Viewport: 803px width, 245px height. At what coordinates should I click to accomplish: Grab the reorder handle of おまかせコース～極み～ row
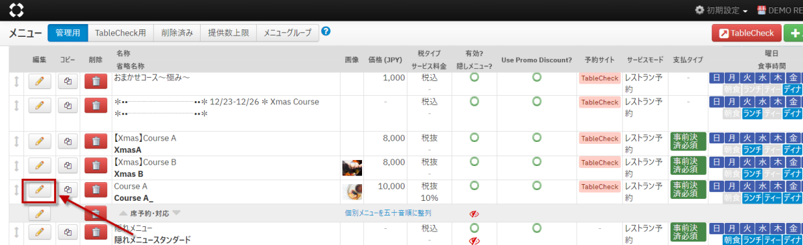(17, 82)
